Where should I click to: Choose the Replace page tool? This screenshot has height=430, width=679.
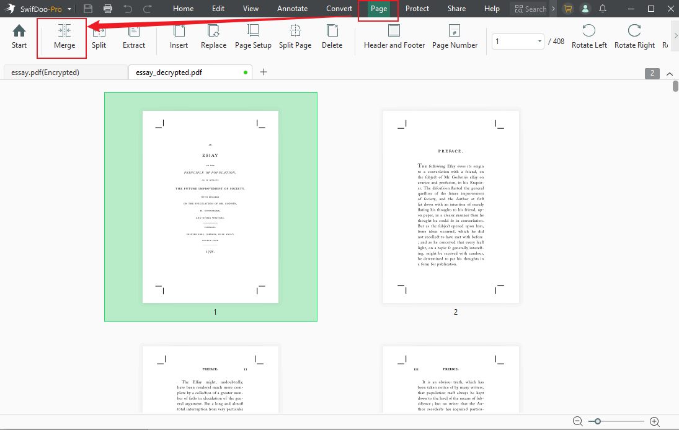pos(213,37)
